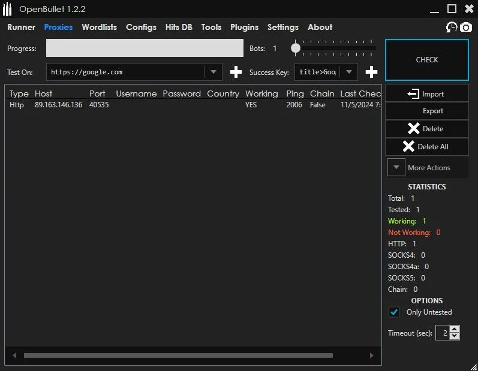This screenshot has width=478, height=371.
Task: Sort by the Host column header
Action: point(43,93)
